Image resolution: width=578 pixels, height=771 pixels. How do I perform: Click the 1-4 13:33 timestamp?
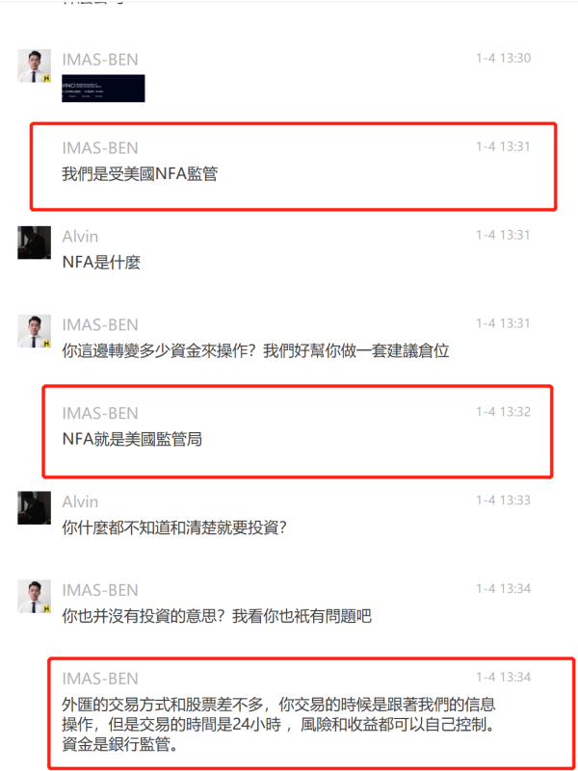click(503, 501)
